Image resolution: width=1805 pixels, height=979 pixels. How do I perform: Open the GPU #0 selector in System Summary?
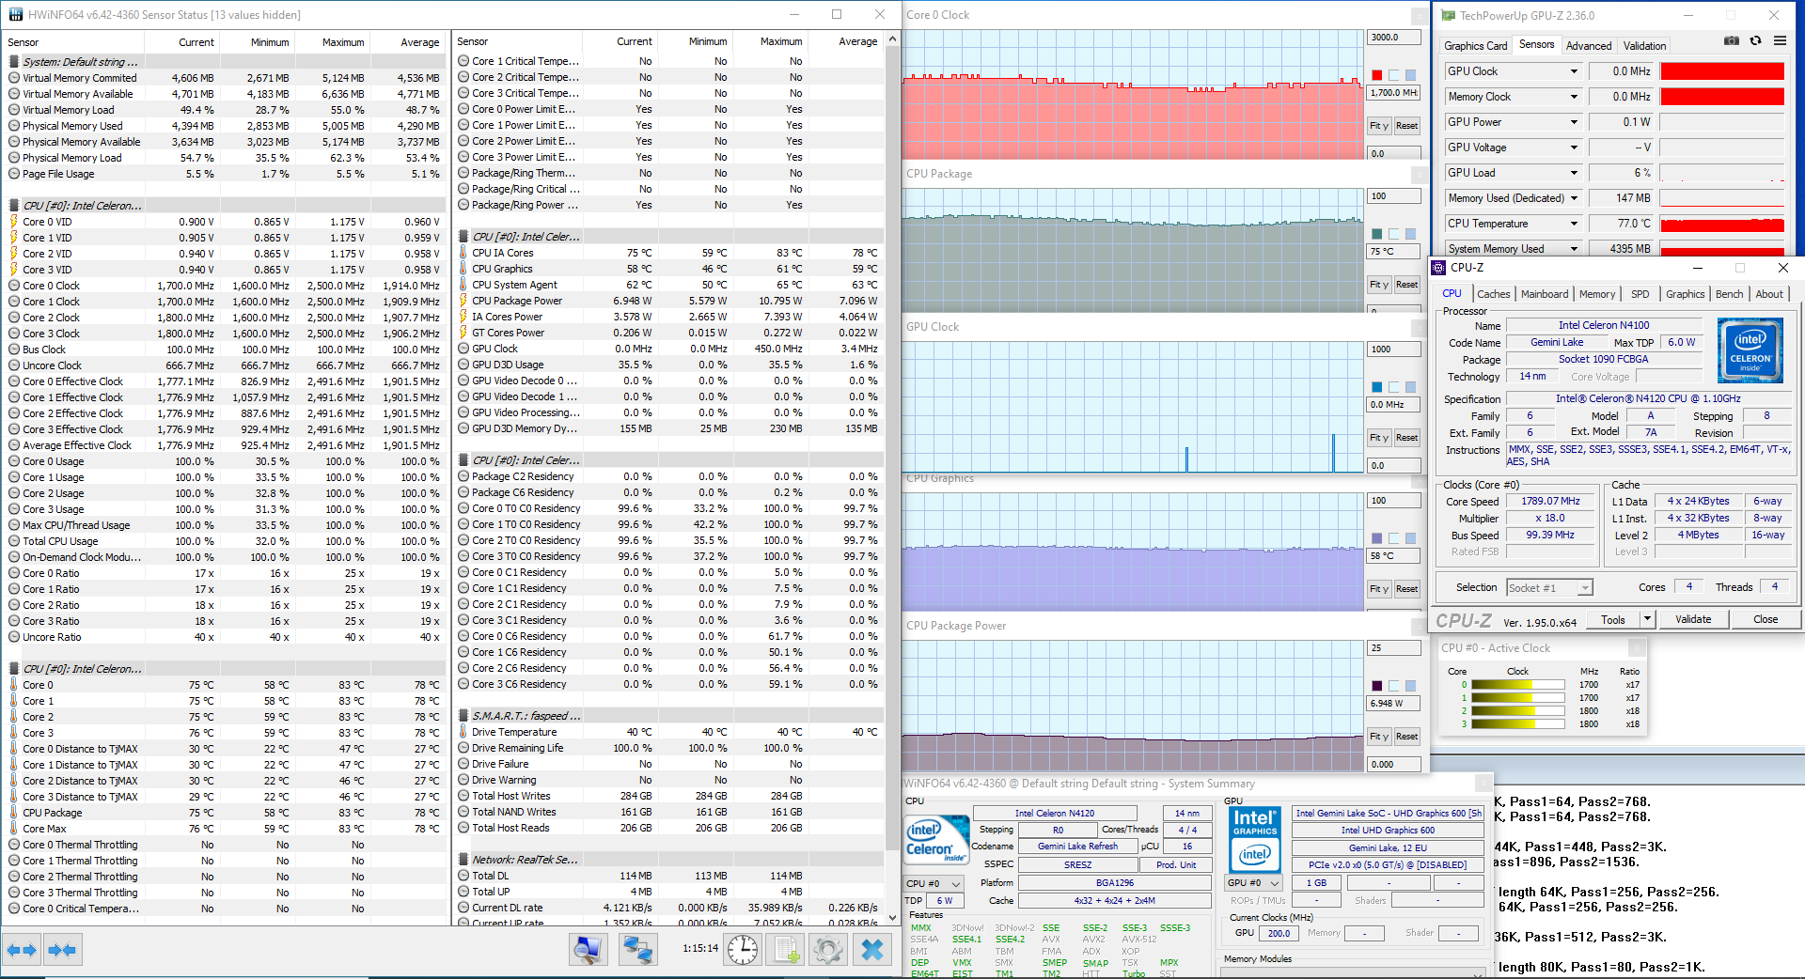(1254, 883)
